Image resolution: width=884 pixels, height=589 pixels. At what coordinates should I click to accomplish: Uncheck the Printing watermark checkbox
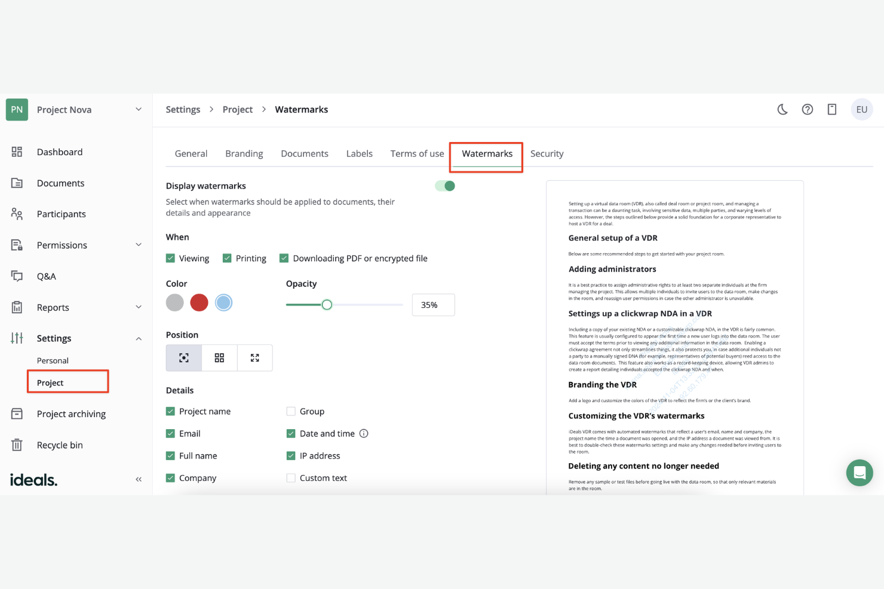pos(227,258)
